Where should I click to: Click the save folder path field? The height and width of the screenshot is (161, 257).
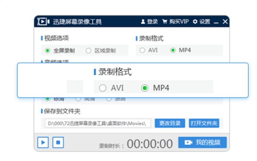[98, 123]
